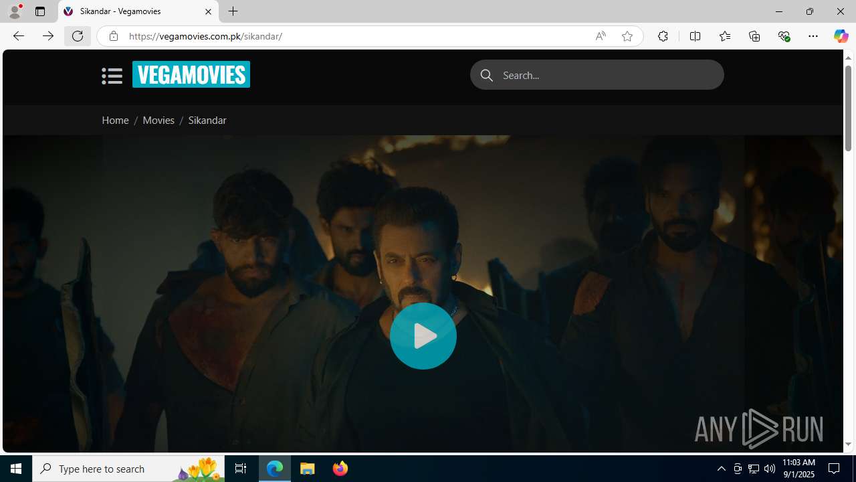Open the notification center
The image size is (856, 482).
[835, 469]
